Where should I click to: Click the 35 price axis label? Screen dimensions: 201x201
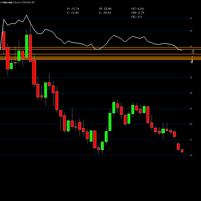tap(191, 78)
